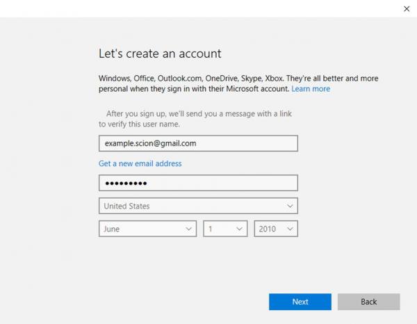This screenshot has height=324, width=417.
Task: Click the chevron arrow beside 2010
Action: [x=290, y=229]
